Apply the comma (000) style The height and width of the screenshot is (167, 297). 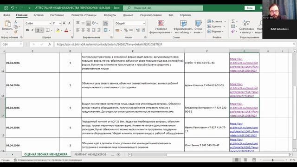pyautogui.click(x=131, y=30)
